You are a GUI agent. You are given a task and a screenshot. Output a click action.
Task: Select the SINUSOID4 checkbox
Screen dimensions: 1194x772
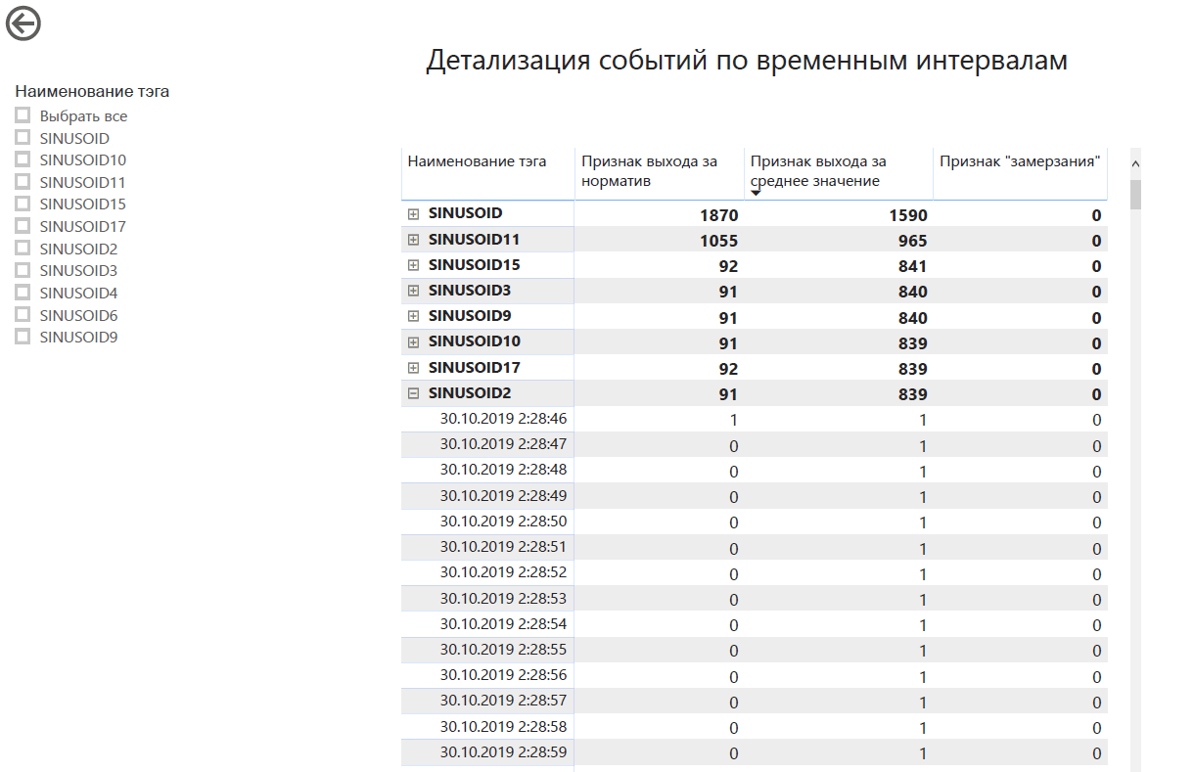click(x=23, y=293)
